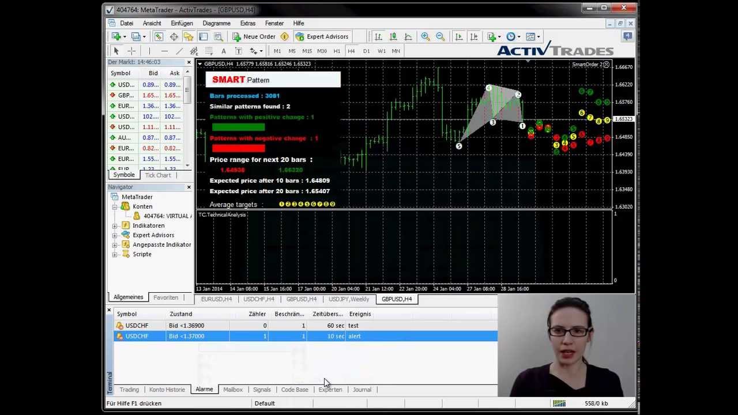Select the Fibonacci retracement tool
The image size is (738, 415).
209,51
